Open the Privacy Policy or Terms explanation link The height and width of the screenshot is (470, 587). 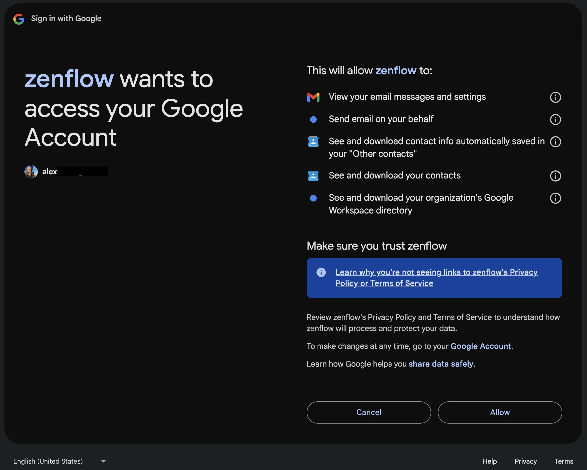pos(436,278)
